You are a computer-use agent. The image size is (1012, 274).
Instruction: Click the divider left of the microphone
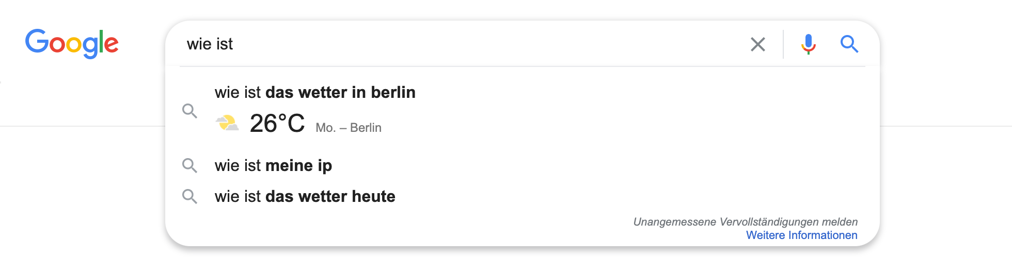pos(783,44)
